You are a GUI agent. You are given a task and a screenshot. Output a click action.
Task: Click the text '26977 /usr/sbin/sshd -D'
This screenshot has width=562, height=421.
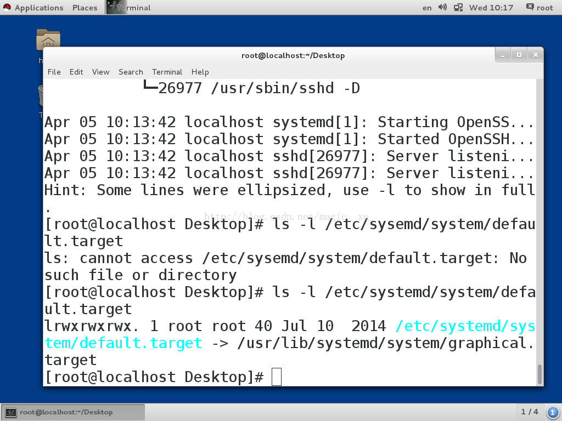point(259,88)
